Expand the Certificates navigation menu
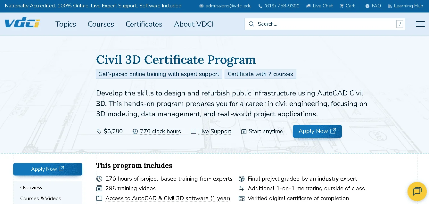Screen dimensions: 429x204 (144, 24)
